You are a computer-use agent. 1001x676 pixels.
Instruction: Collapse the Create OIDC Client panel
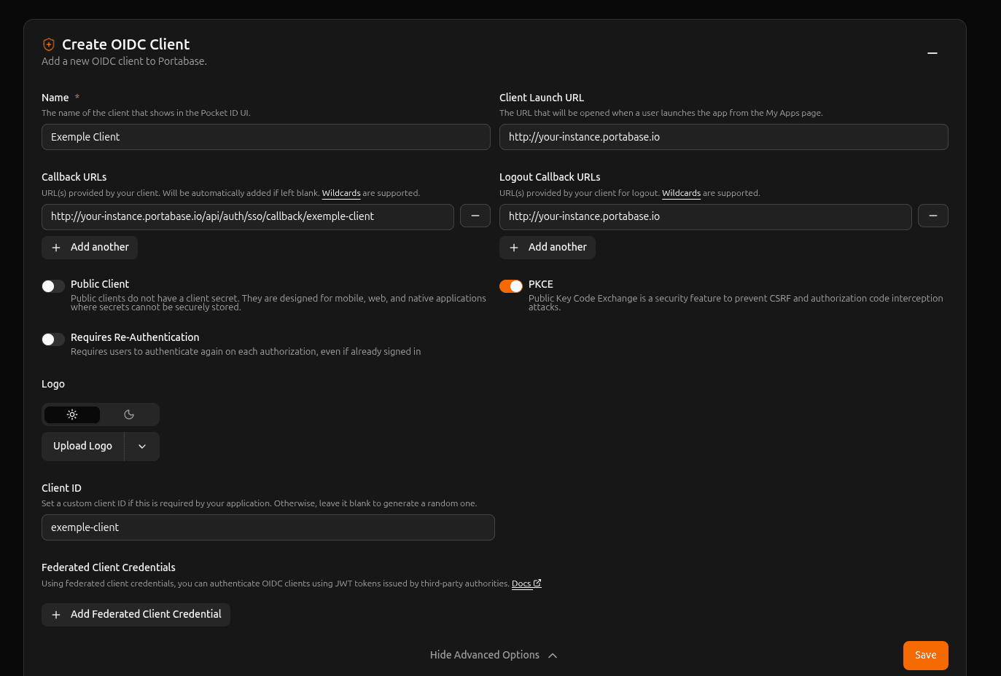click(932, 53)
